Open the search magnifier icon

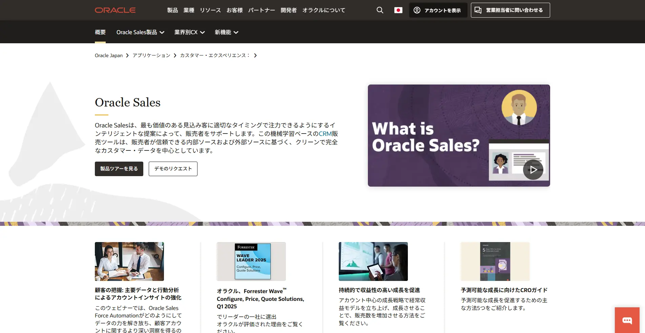380,10
